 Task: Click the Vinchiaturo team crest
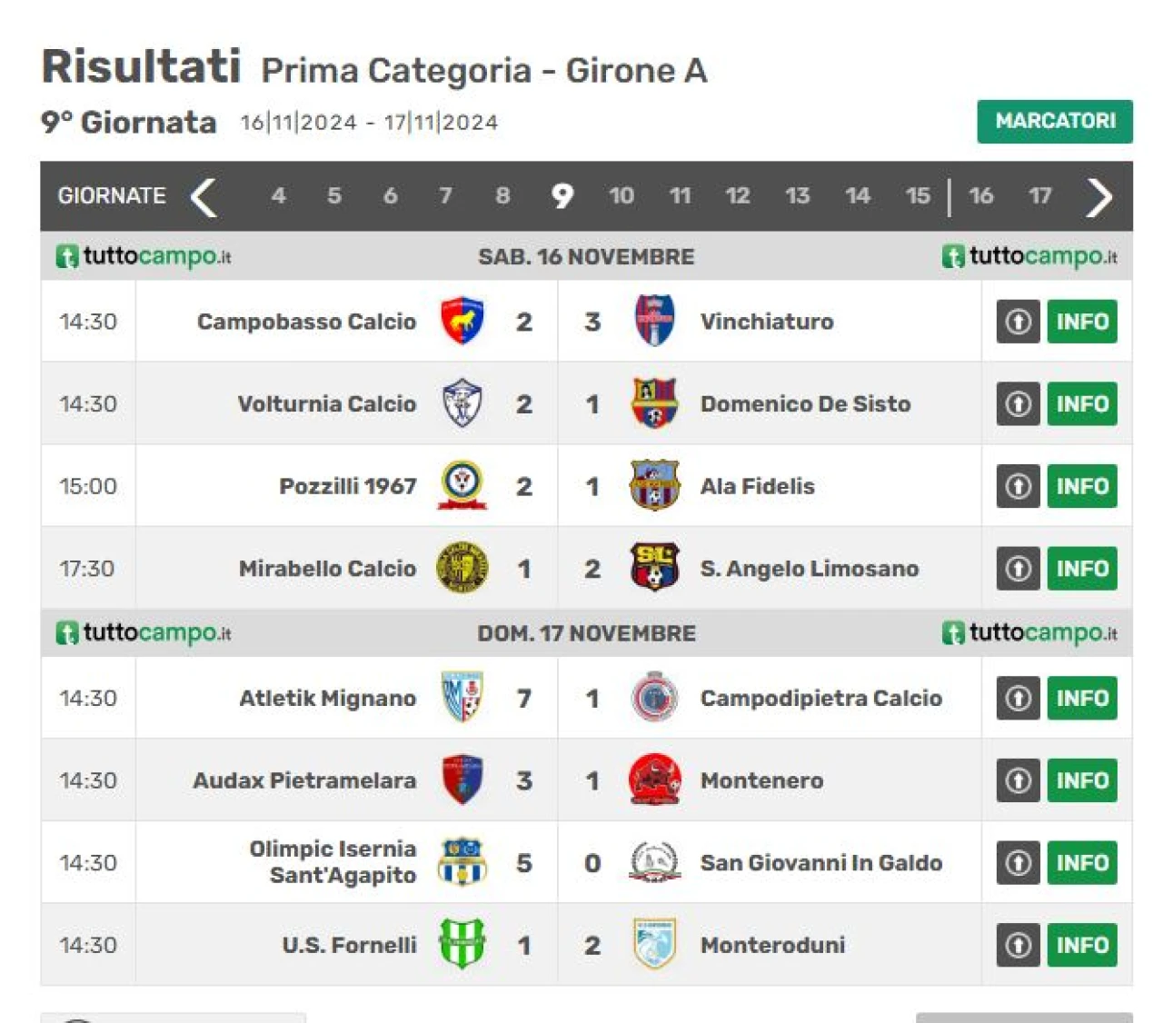(654, 322)
